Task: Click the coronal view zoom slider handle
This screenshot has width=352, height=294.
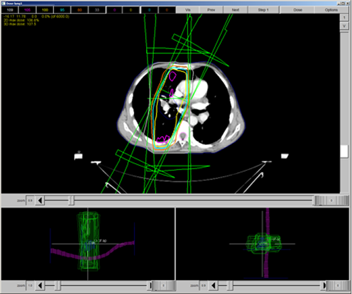Action: tap(58, 285)
